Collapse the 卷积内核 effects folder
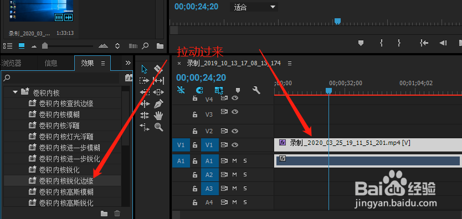462x219 pixels. click(16, 92)
